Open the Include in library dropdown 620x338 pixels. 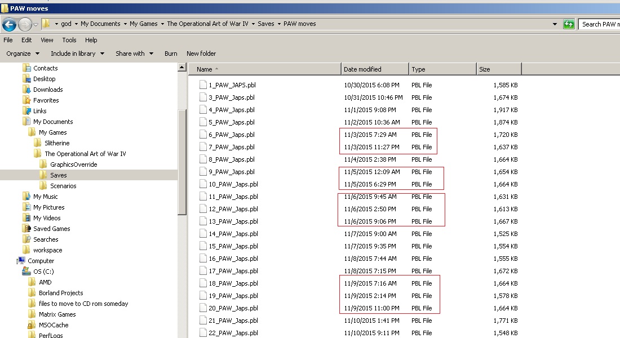(x=78, y=54)
